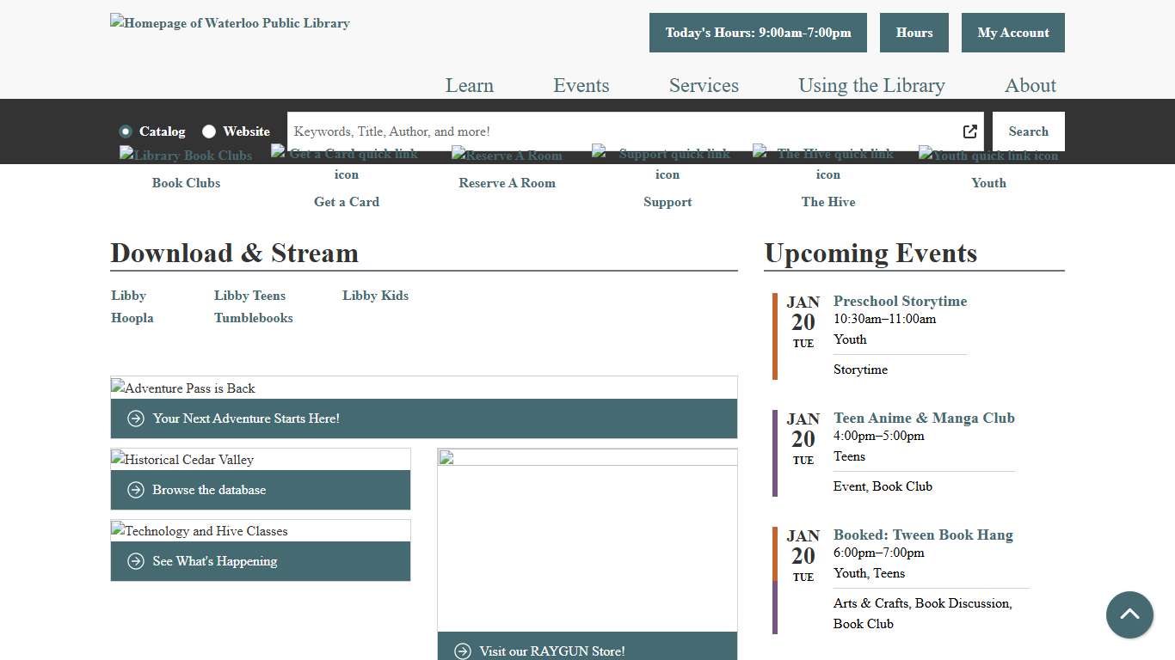
Task: Click the external link icon in search box
Action: pyautogui.click(x=969, y=131)
